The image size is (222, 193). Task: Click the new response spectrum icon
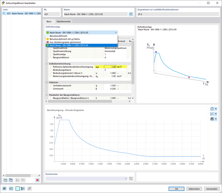pyautogui.click(x=5, y=180)
